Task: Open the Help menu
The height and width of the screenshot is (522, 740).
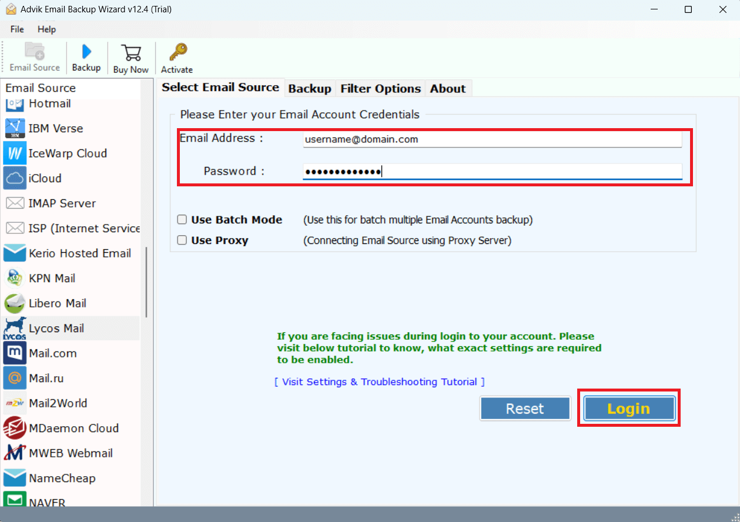Action: point(46,29)
